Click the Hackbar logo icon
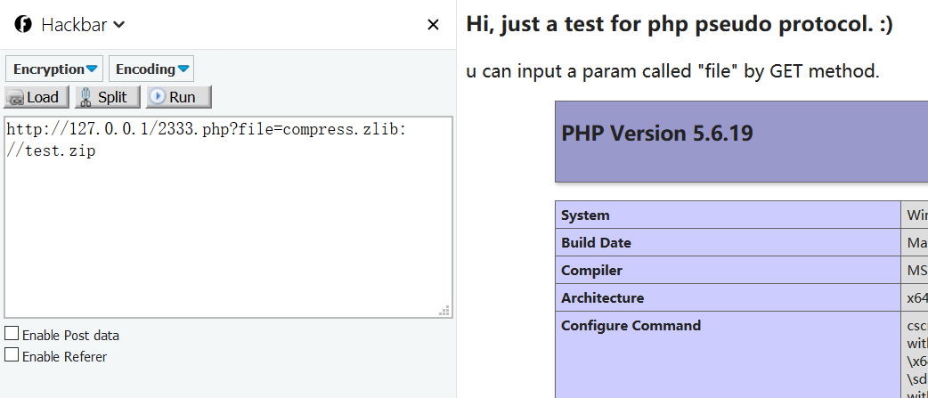 point(23,24)
